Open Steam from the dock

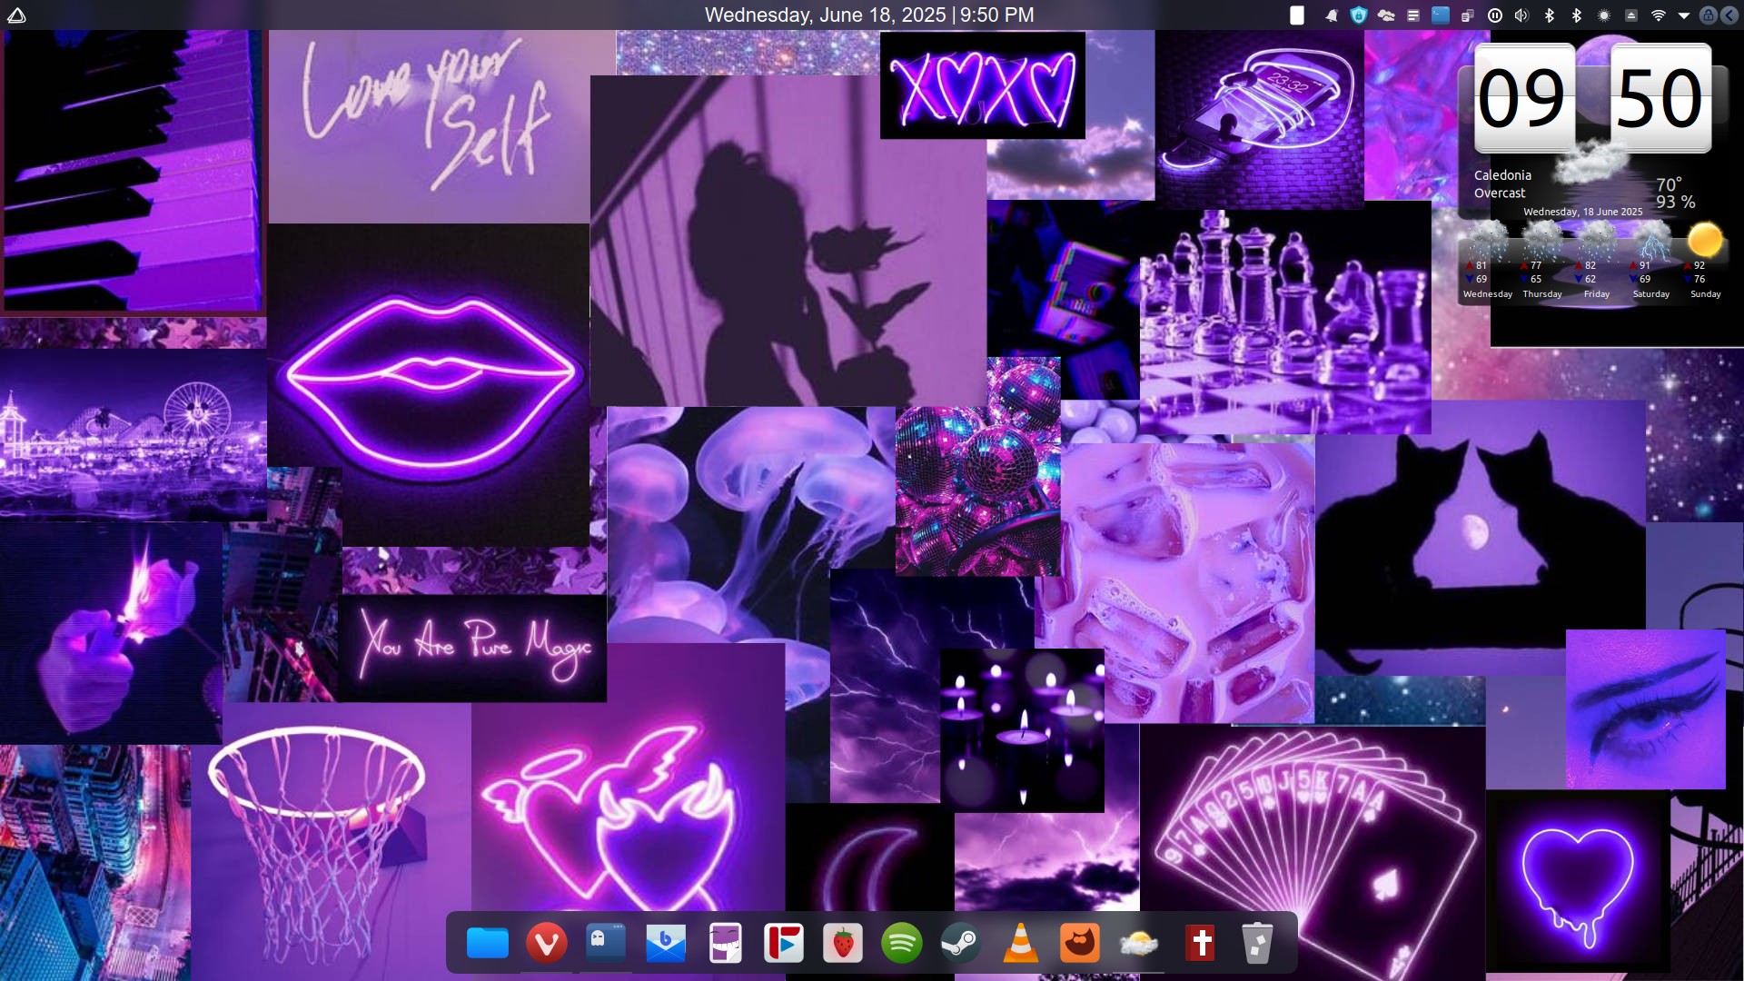point(960,943)
